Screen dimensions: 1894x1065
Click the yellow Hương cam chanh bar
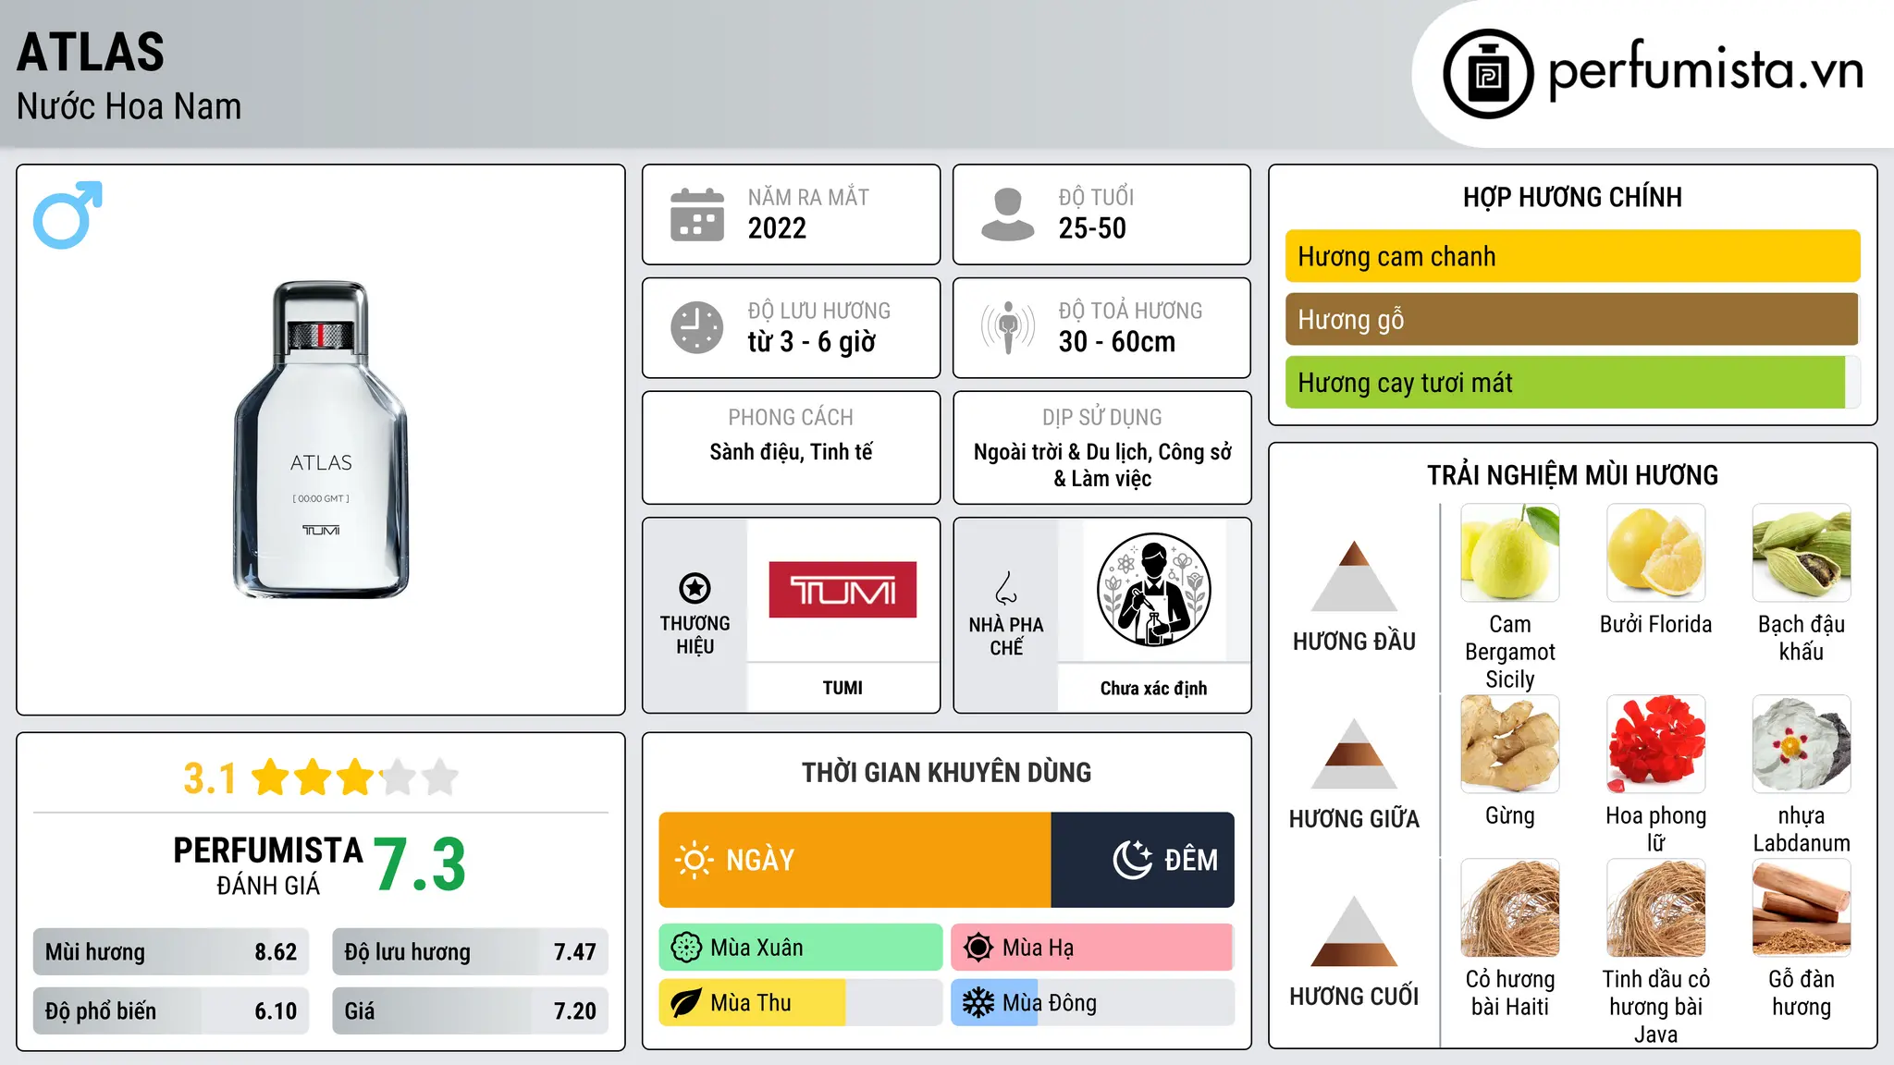pyautogui.click(x=1573, y=256)
